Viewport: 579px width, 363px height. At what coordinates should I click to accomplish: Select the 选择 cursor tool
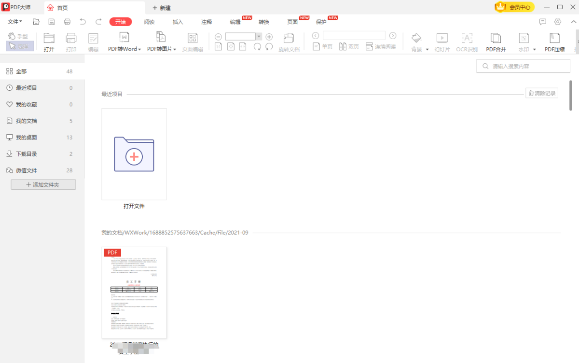(17, 46)
